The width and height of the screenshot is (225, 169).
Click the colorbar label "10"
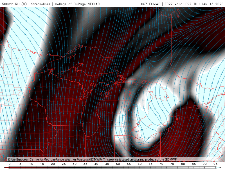pos(31,164)
